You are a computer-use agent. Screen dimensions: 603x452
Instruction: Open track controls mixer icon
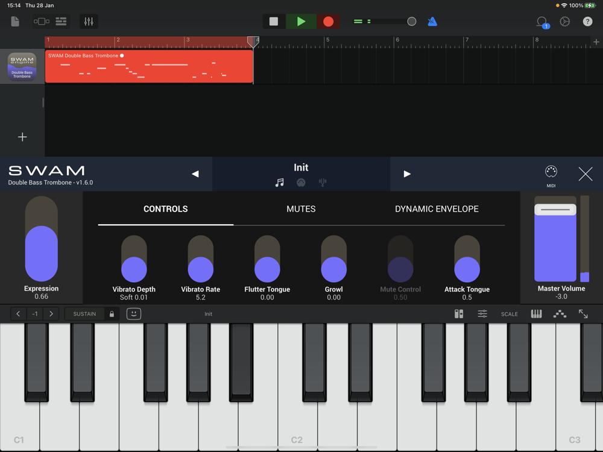click(89, 22)
